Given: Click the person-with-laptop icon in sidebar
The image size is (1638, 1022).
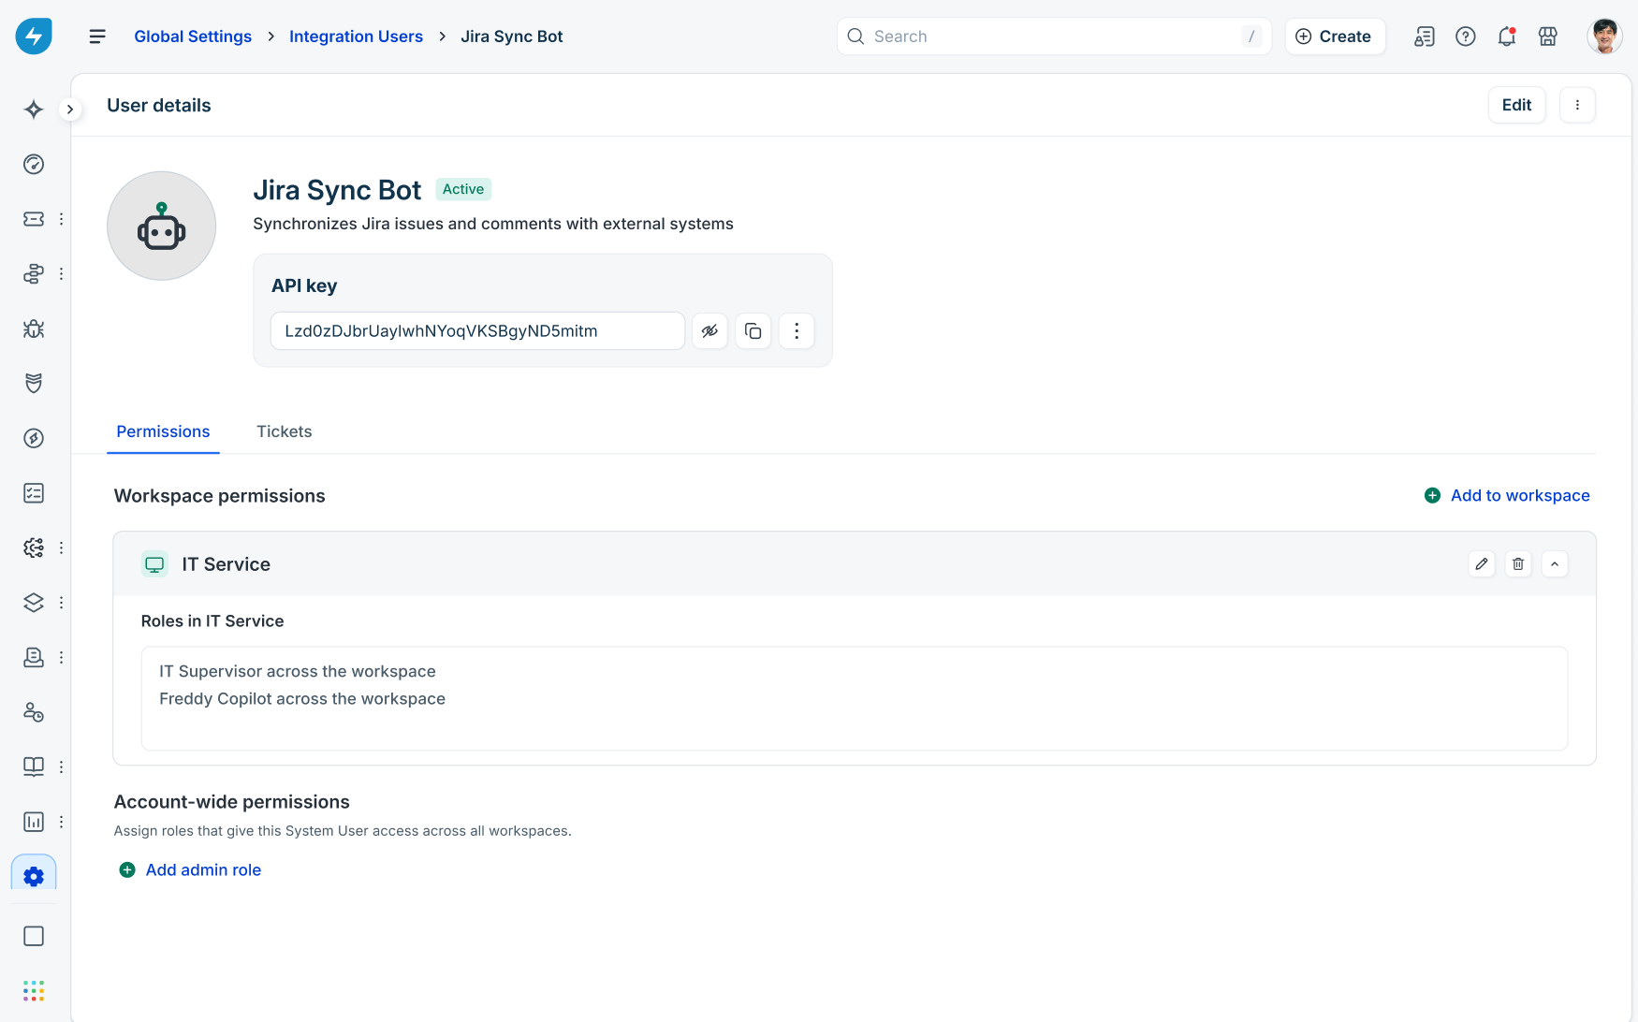Looking at the screenshot, I should pyautogui.click(x=34, y=657).
